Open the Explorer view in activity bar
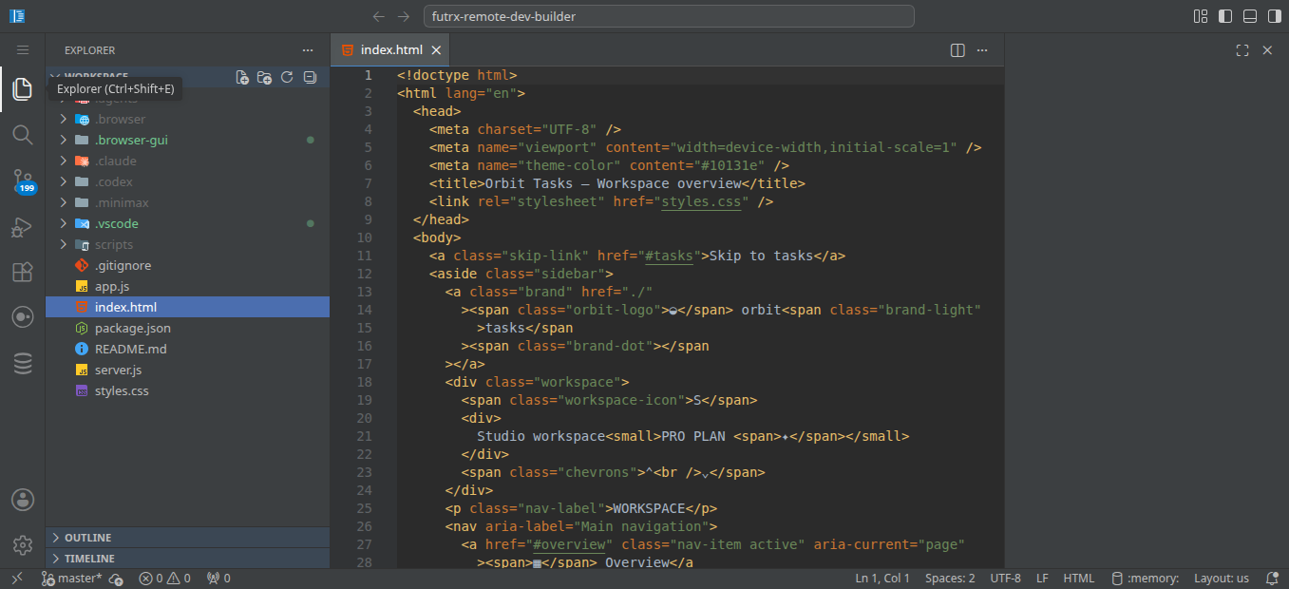Image resolution: width=1289 pixels, height=589 pixels. 23,89
